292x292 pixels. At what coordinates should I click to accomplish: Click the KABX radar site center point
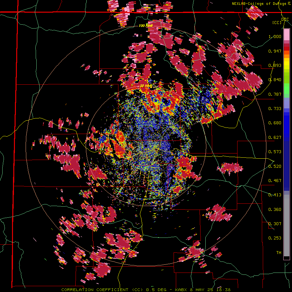coord(146,146)
